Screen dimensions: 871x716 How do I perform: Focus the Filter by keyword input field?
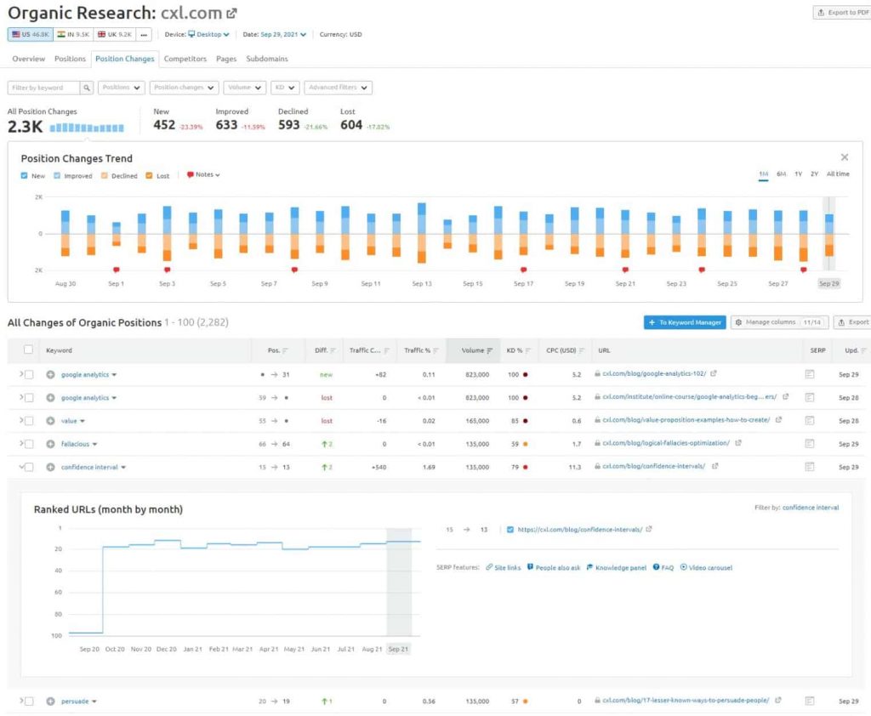(x=44, y=88)
